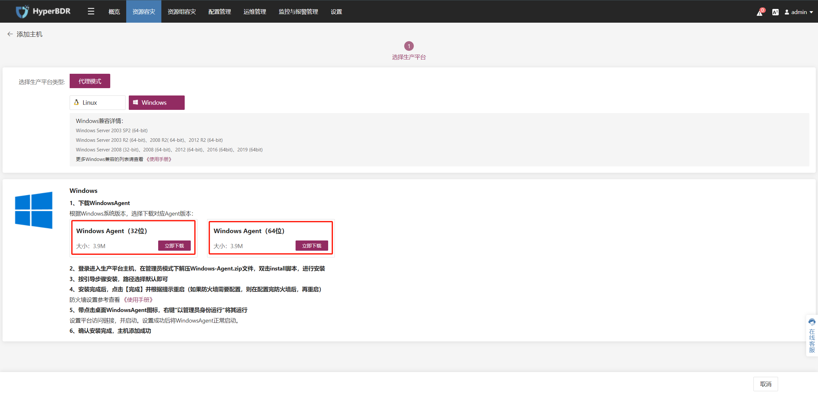Image resolution: width=818 pixels, height=396 pixels.
Task: Click the admin user avatar icon
Action: [787, 12]
